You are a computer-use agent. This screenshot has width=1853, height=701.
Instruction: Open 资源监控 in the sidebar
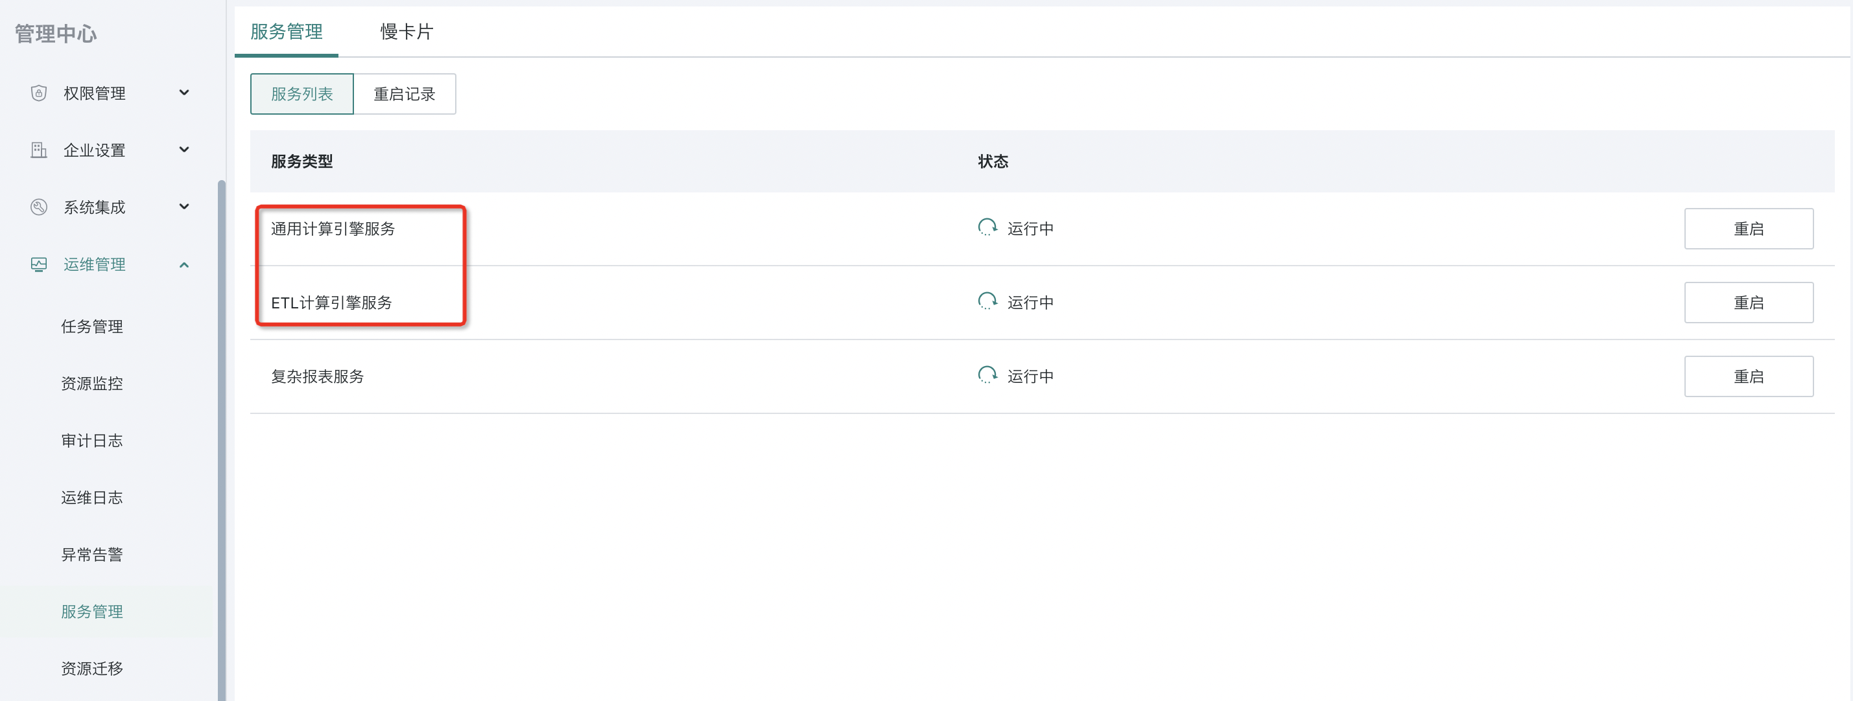pos(92,383)
